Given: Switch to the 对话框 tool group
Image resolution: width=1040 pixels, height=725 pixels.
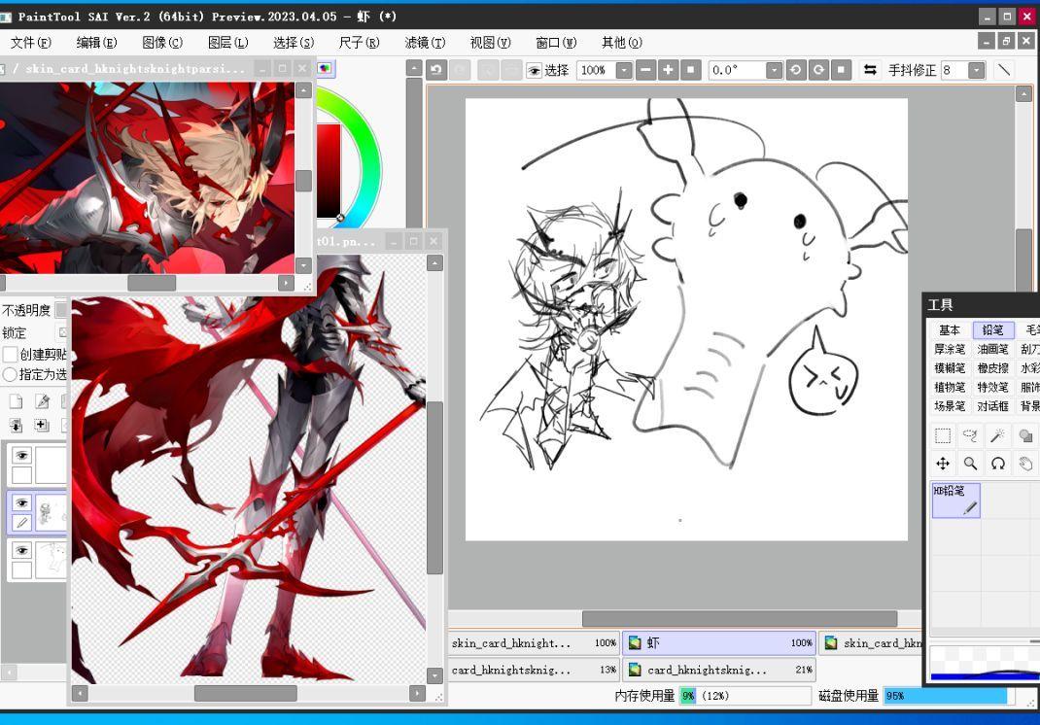Looking at the screenshot, I should pos(993,406).
